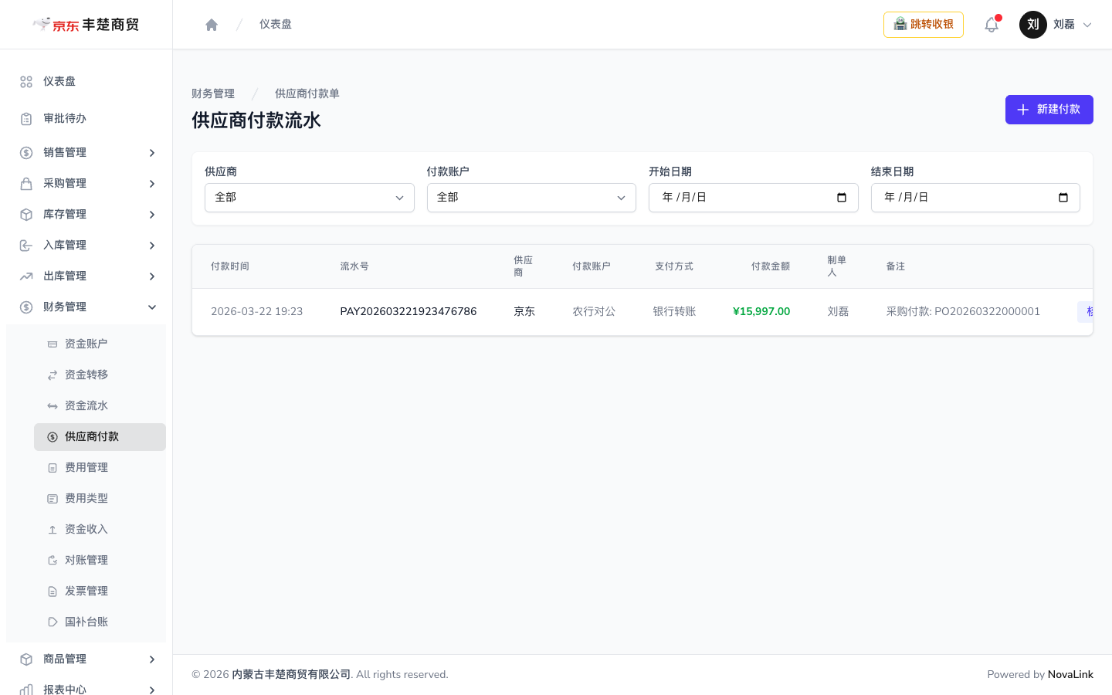The width and height of the screenshot is (1112, 695).
Task: Click the 资金转移 swap icon
Action: 53,375
